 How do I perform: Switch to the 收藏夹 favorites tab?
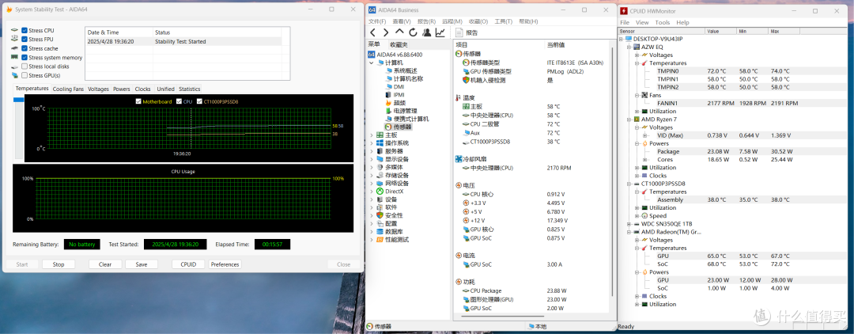tap(398, 44)
